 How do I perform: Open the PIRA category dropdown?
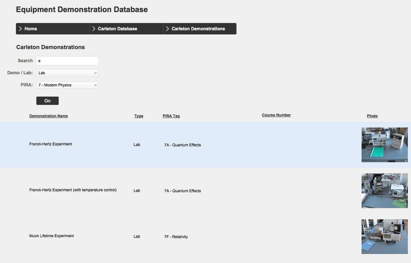67,85
